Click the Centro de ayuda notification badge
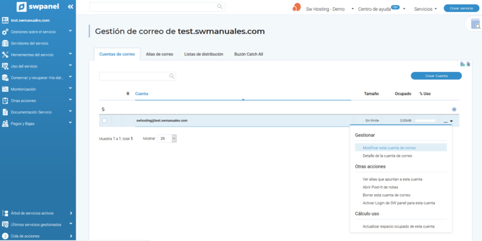Image resolution: width=482 pixels, height=241 pixels. click(395, 7)
